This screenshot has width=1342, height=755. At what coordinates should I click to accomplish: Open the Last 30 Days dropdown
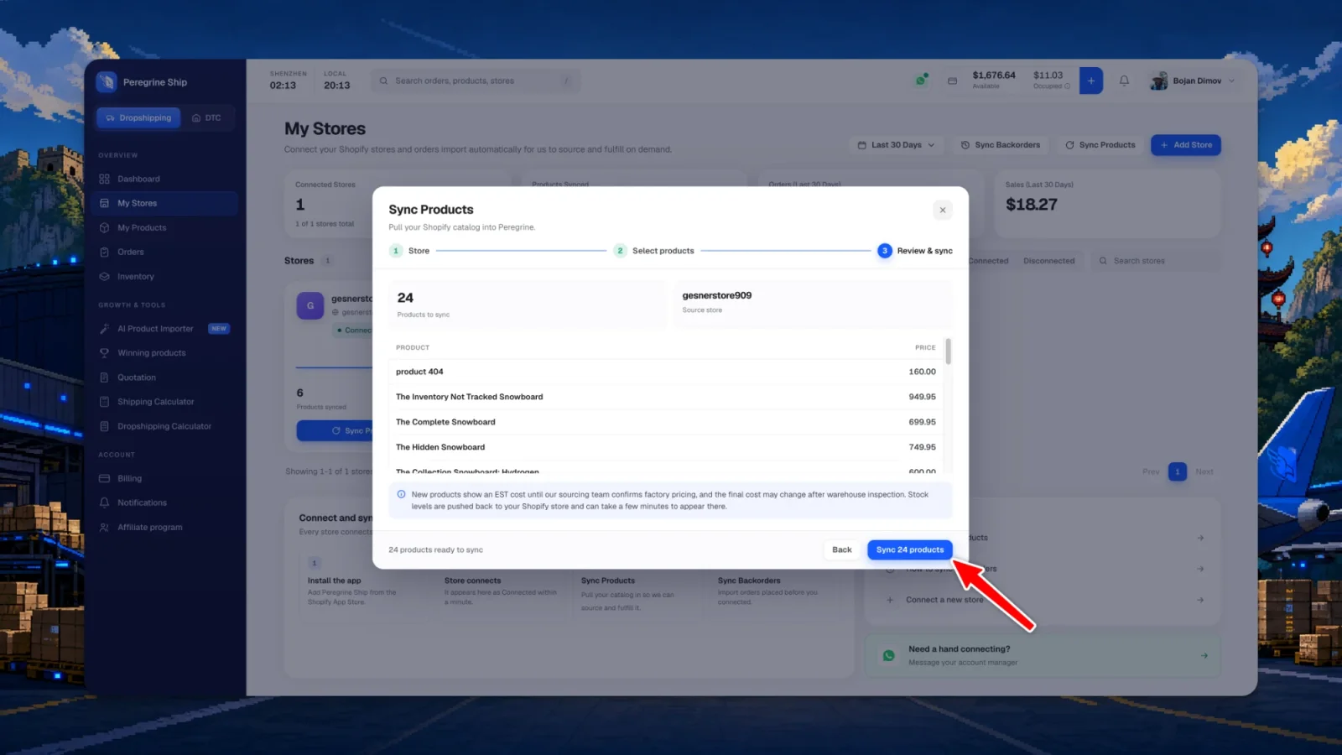point(896,145)
